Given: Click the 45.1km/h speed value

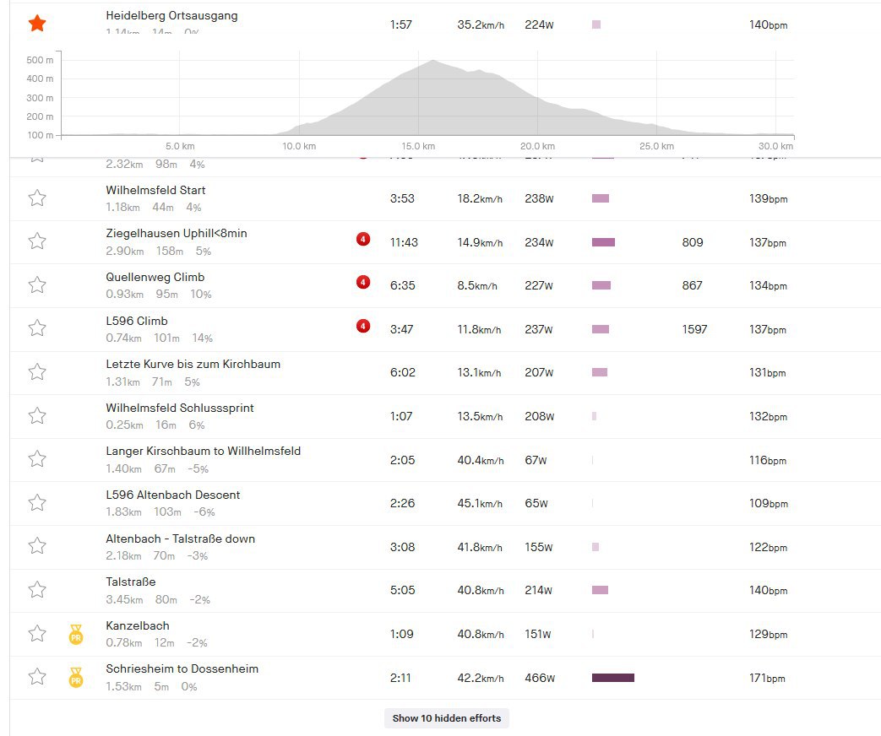Looking at the screenshot, I should (480, 503).
